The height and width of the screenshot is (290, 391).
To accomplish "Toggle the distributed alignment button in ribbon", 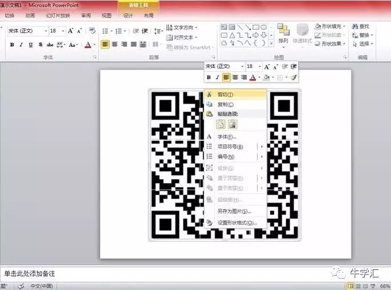I will 143,45.
